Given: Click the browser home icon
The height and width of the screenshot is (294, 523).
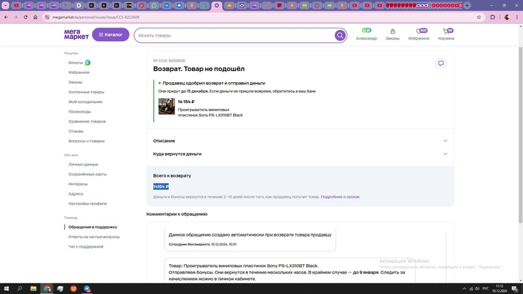Looking at the screenshot, I should (35, 17).
